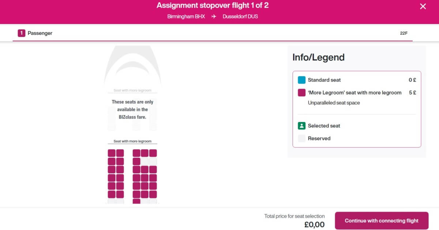Continue with connecting flight
Screen dimensions: 439x230
pyautogui.click(x=382, y=221)
